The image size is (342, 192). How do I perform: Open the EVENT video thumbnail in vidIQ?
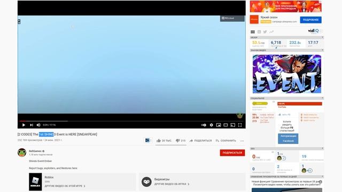pyautogui.click(x=287, y=74)
